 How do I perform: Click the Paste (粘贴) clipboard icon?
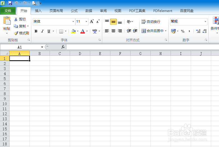(x=7, y=21)
